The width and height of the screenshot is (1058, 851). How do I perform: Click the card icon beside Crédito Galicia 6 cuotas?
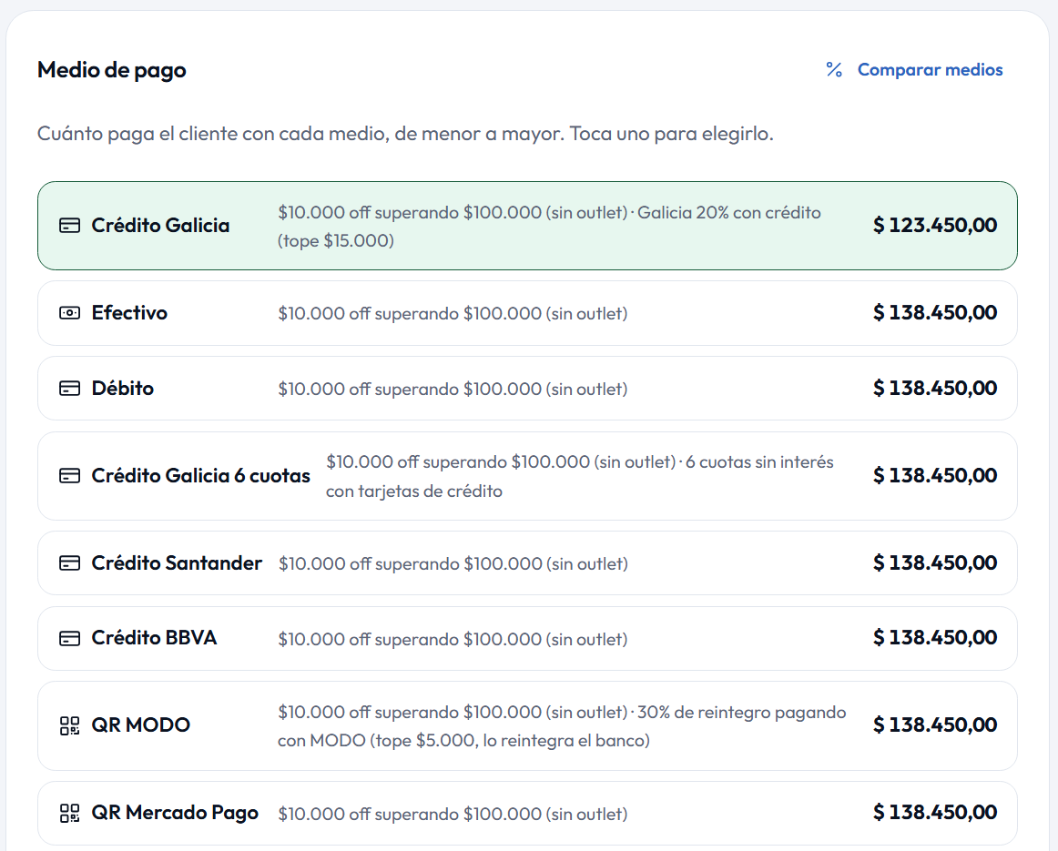click(x=69, y=476)
